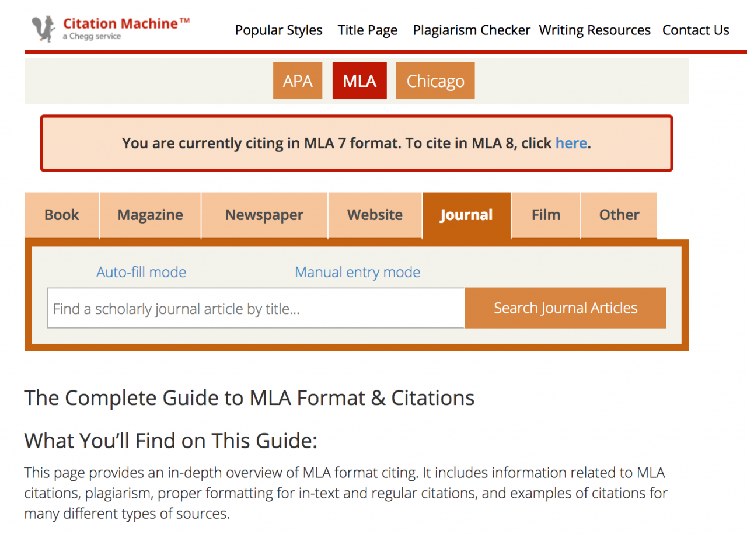Viewport: 747px width, 534px height.
Task: Click the 'here' link for MLA 8
Action: (x=571, y=143)
